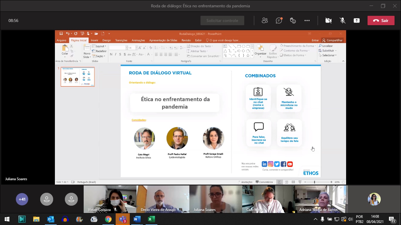Show the +41 additional participants
This screenshot has width=401, height=225.
(22, 199)
